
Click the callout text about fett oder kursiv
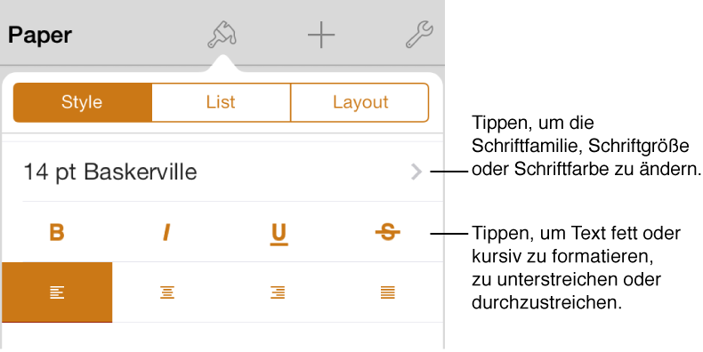pos(576,268)
